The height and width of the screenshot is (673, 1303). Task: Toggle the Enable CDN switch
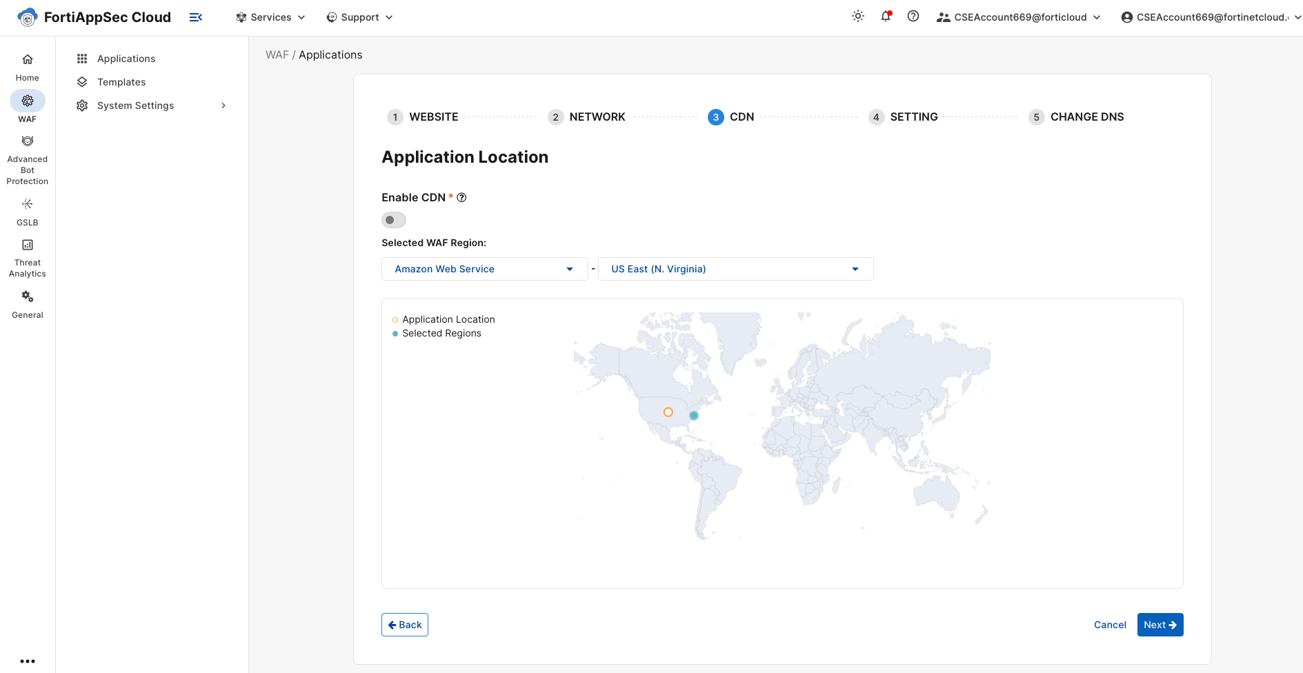coord(394,220)
